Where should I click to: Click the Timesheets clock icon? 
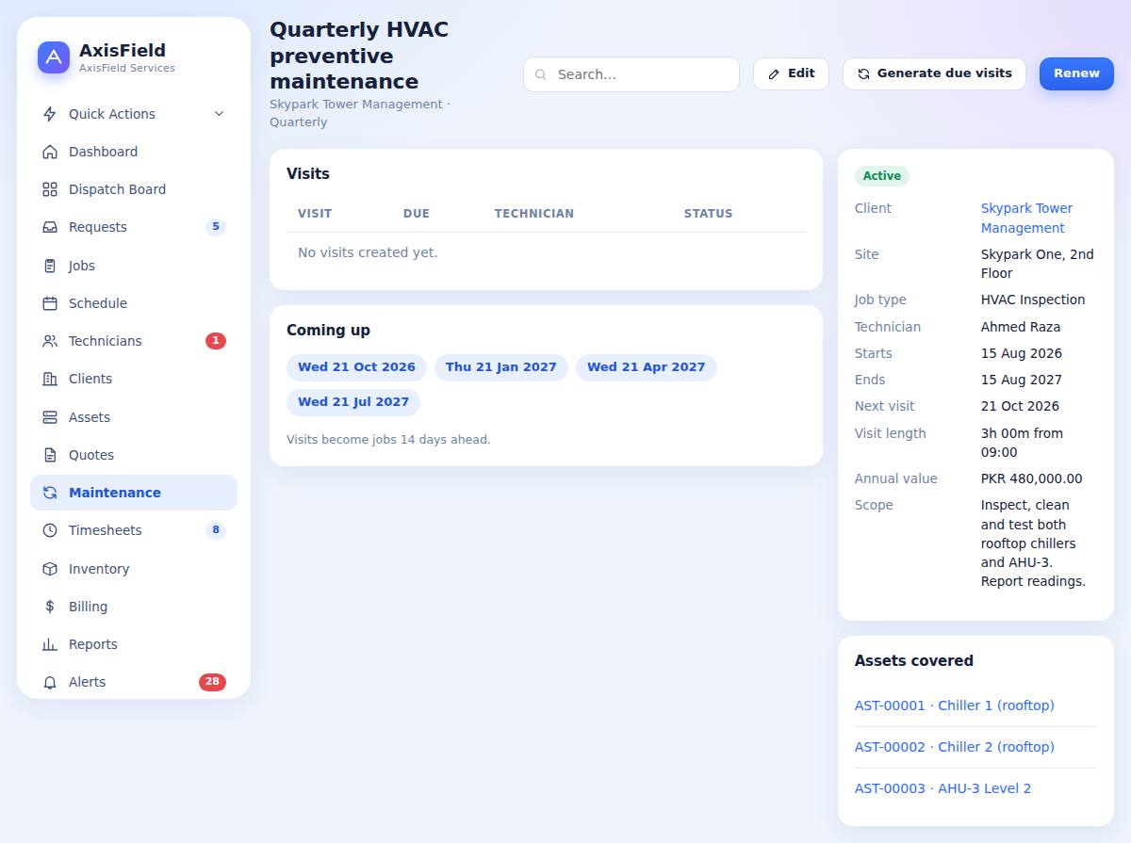click(x=50, y=530)
